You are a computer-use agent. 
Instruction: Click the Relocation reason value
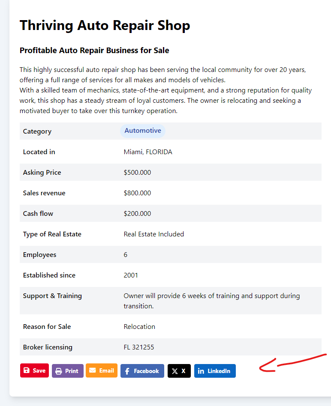(x=139, y=327)
